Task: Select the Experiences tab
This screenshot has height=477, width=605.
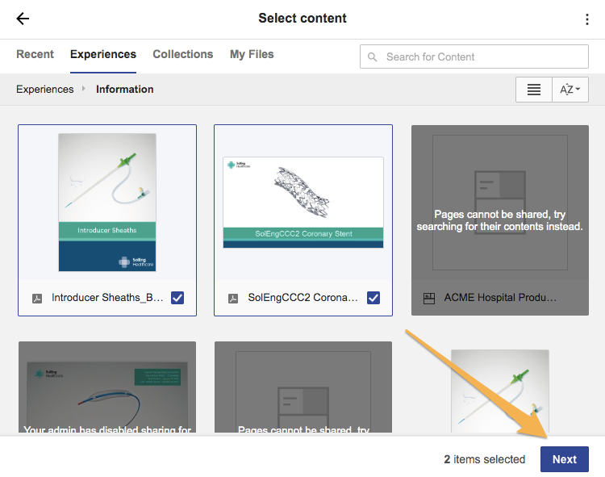Action: point(103,54)
